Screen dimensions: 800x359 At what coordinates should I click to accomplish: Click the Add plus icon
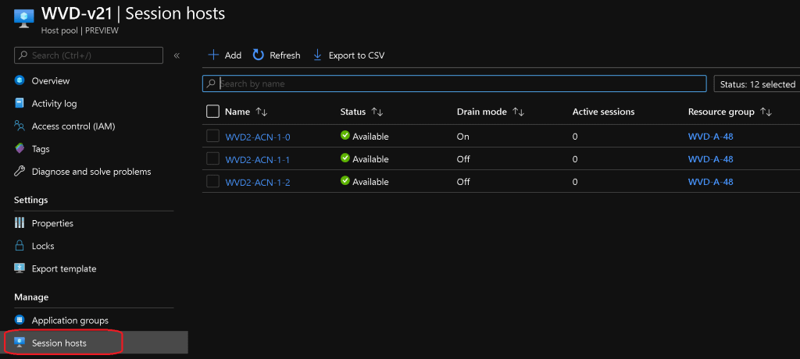point(213,55)
